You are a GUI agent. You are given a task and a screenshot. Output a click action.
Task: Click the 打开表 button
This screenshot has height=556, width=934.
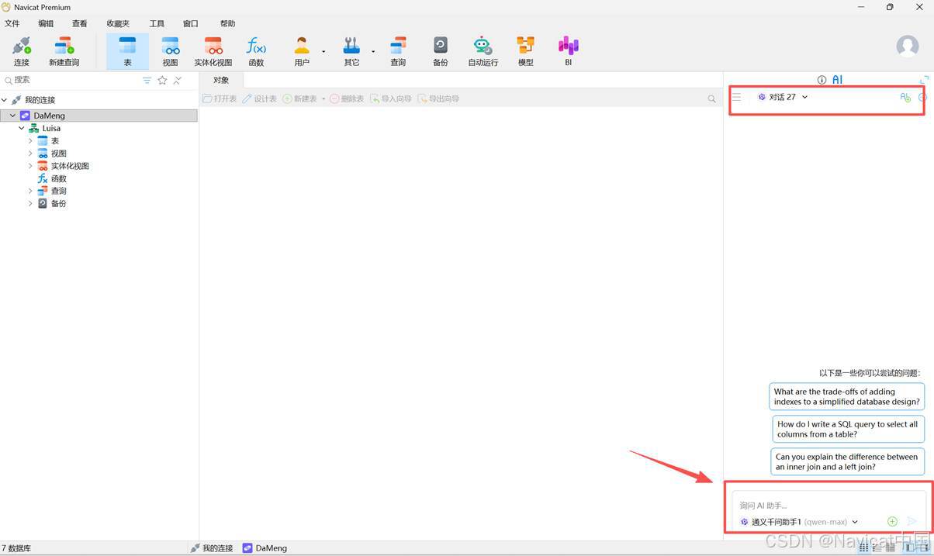(220, 98)
